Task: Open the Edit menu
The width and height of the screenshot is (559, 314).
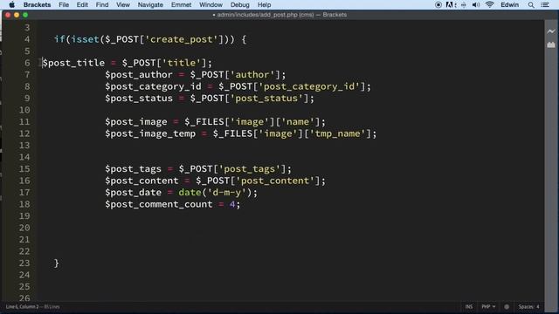Action: pyautogui.click(x=82, y=4)
